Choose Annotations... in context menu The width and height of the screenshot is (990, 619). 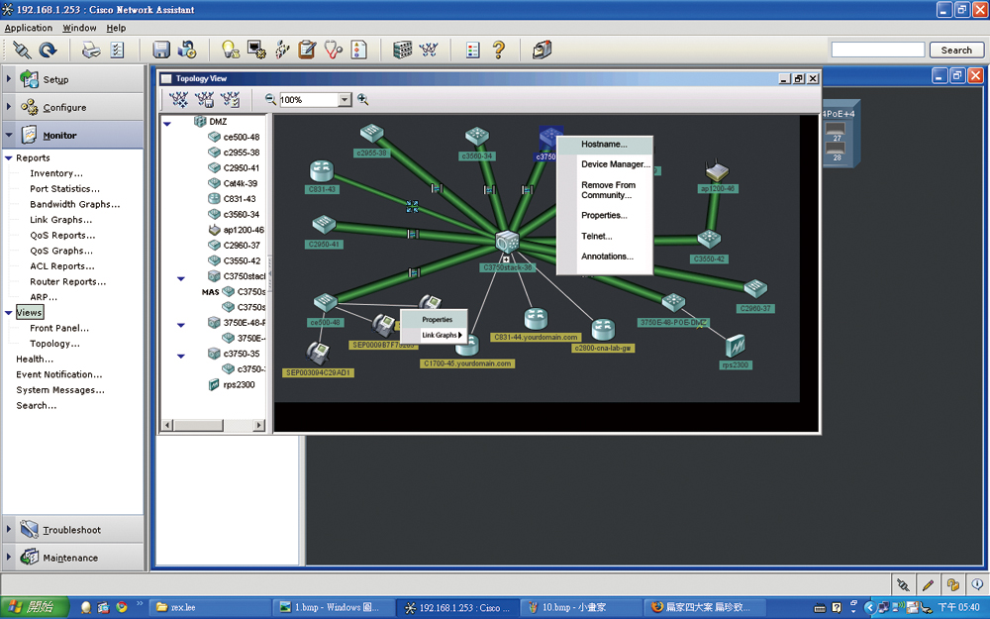coord(607,257)
